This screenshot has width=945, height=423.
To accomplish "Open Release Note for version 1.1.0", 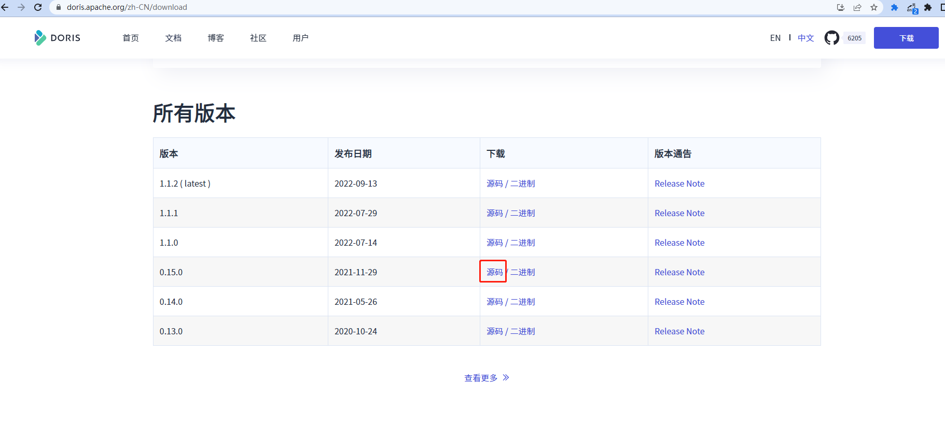I will click(x=679, y=243).
